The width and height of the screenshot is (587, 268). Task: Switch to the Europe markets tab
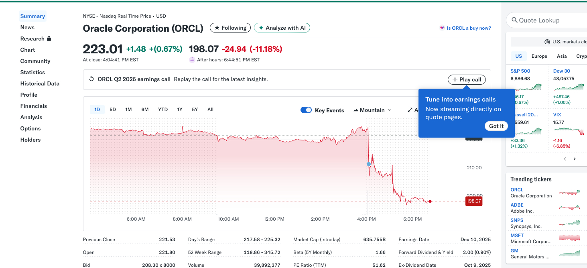[x=539, y=56]
